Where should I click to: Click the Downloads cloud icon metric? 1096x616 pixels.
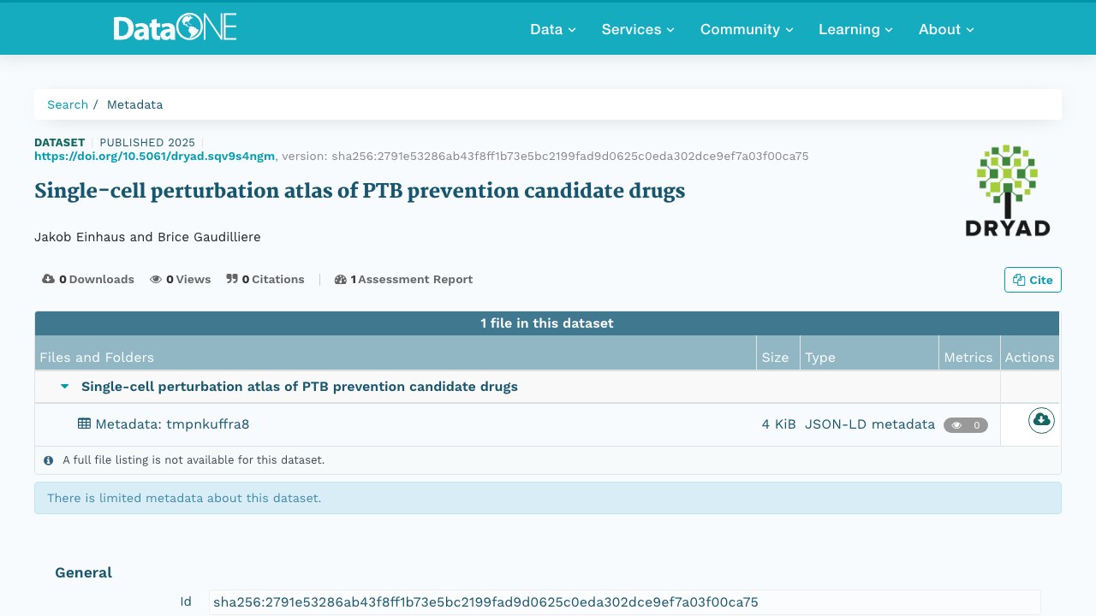point(49,279)
